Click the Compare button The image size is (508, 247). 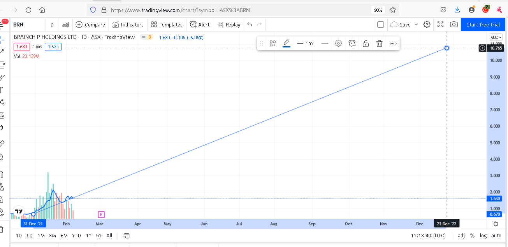(90, 25)
